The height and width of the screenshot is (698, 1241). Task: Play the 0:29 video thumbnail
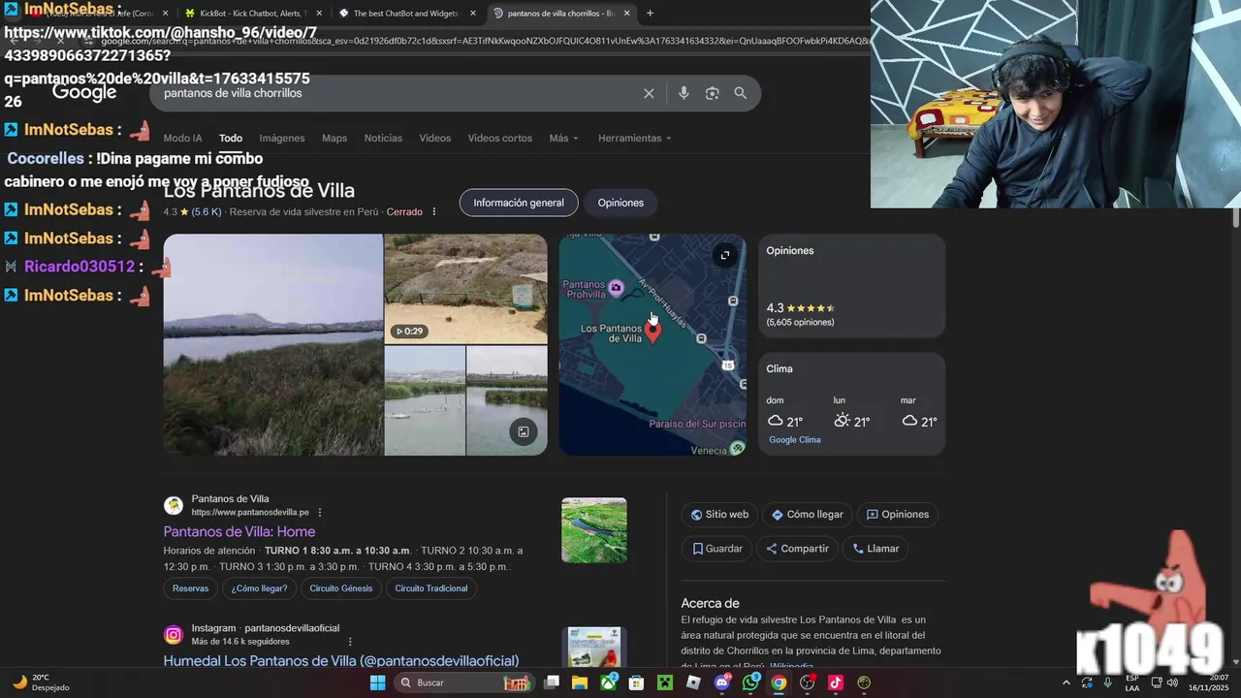pyautogui.click(x=466, y=289)
